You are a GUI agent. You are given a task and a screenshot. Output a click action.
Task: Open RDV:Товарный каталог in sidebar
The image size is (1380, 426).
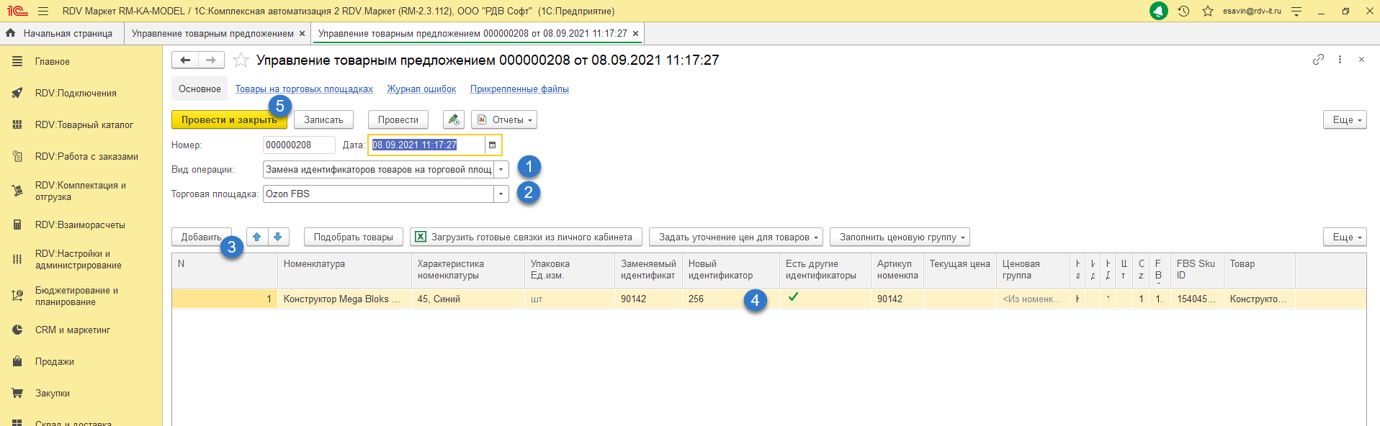84,125
